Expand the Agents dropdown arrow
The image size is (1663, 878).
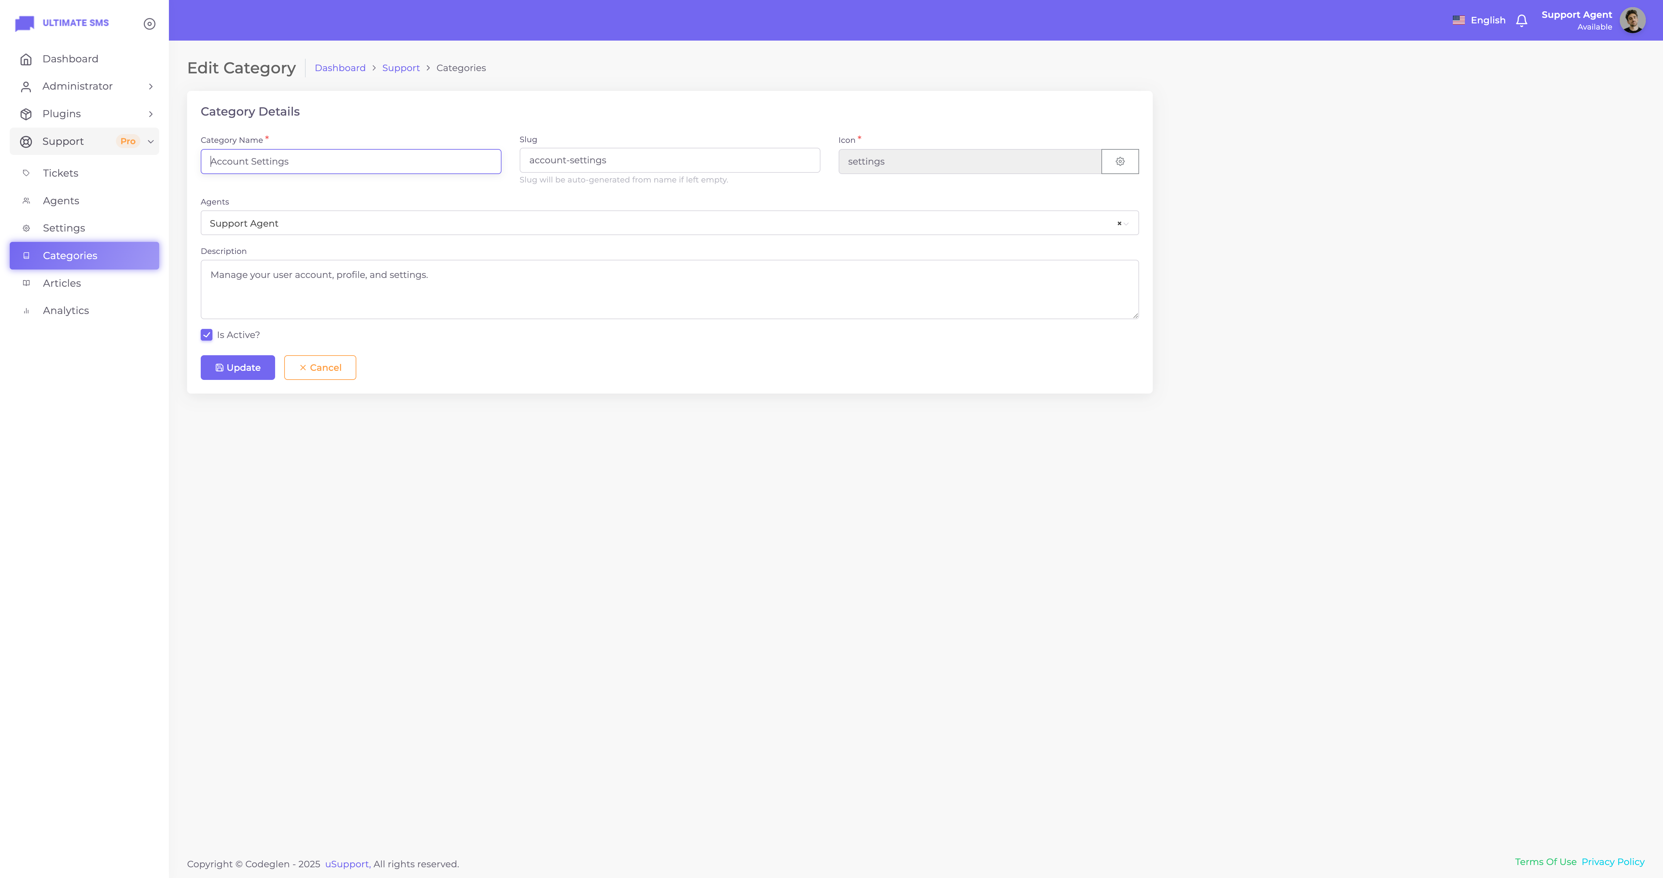[1126, 223]
